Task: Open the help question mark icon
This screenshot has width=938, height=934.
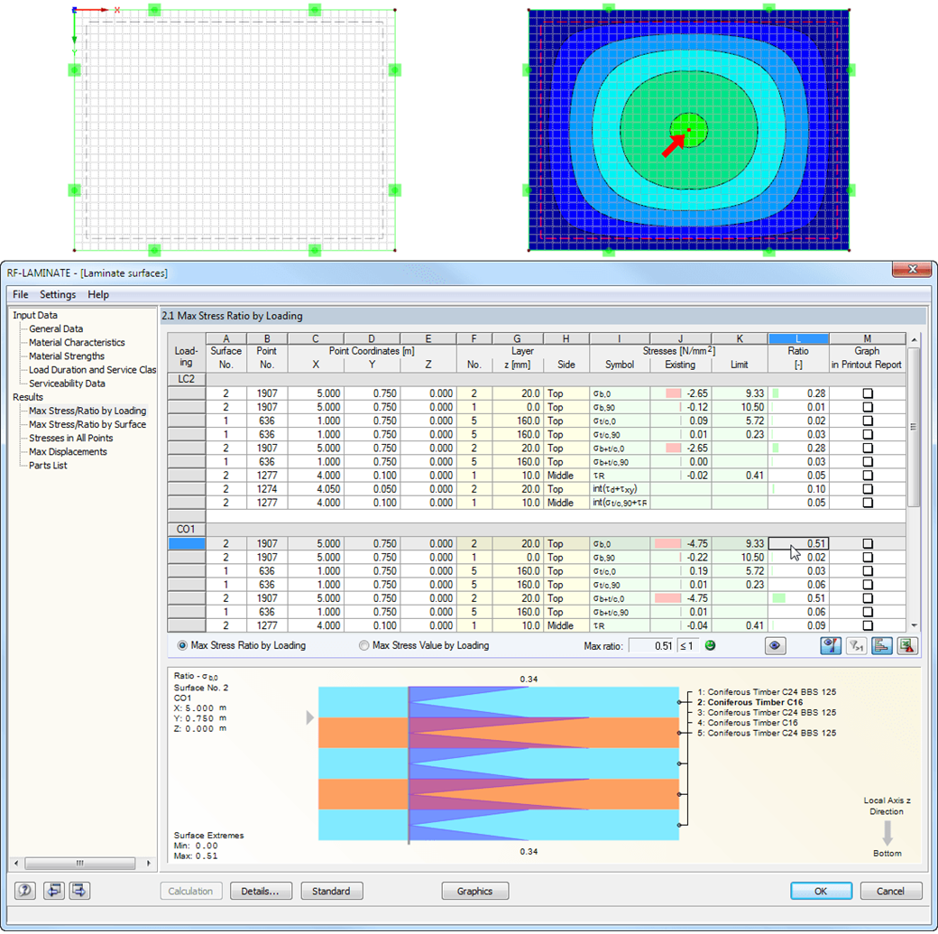Action: tap(23, 890)
